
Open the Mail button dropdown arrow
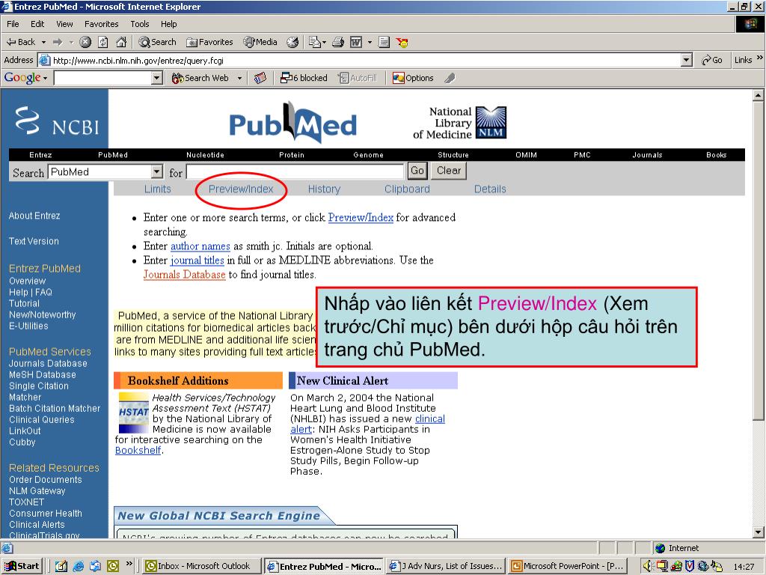[x=324, y=43]
